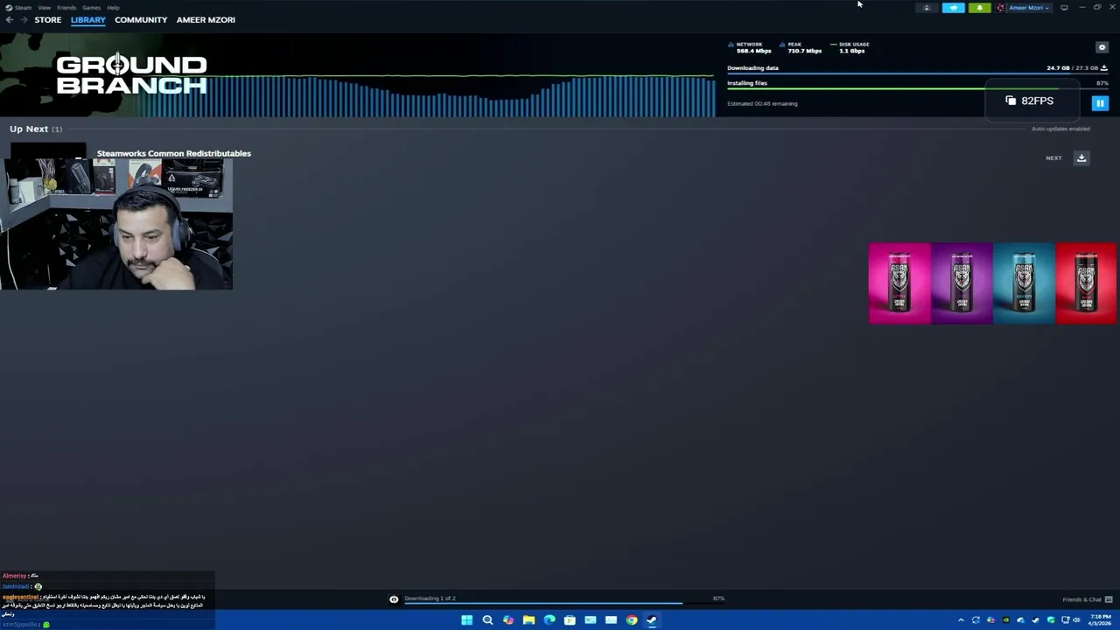
Task: Click the 24.7 GB download size icon
Action: [x=1104, y=67]
